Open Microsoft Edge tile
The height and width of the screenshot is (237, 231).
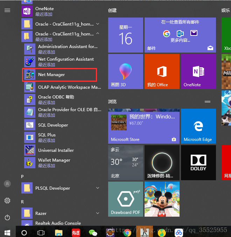(198, 126)
